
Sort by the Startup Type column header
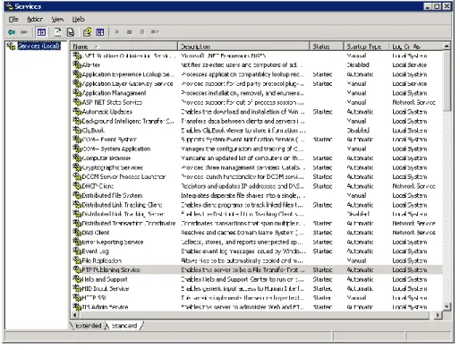coord(366,47)
